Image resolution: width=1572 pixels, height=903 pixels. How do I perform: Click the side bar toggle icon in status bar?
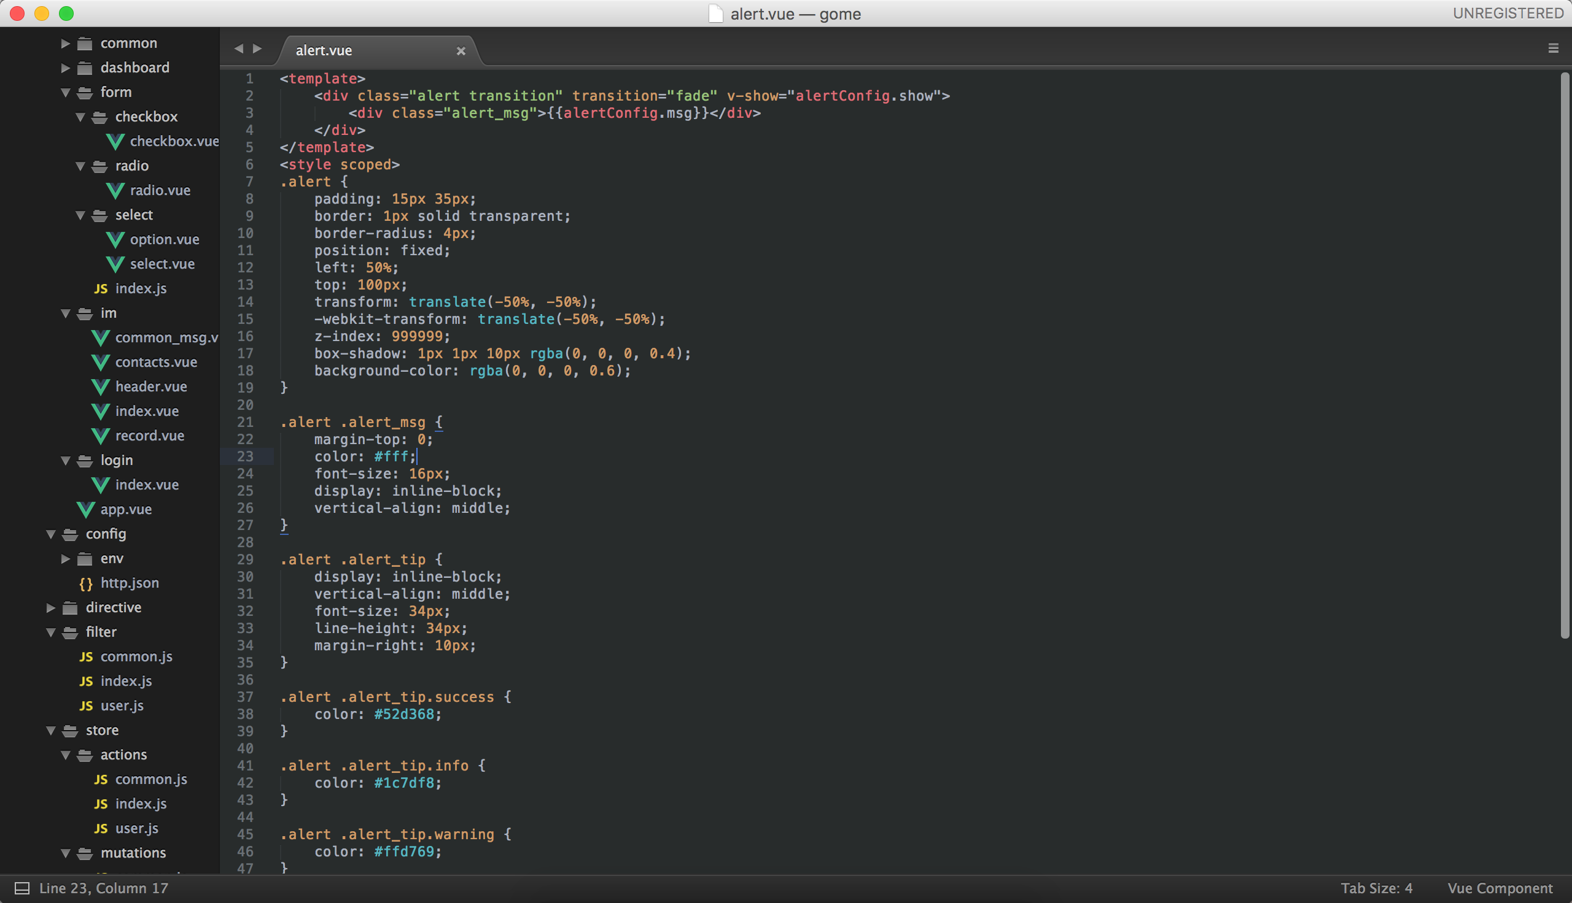[x=21, y=888]
